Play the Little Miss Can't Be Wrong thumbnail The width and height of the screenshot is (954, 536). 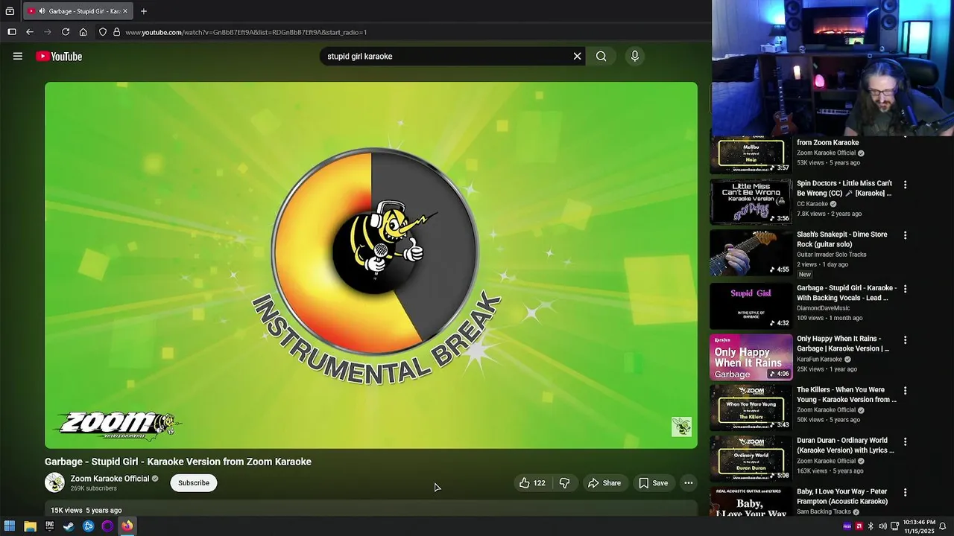click(751, 202)
